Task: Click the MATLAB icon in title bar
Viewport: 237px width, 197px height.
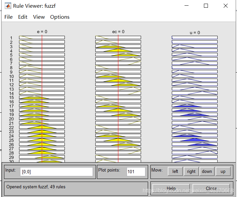Action: click(8, 6)
